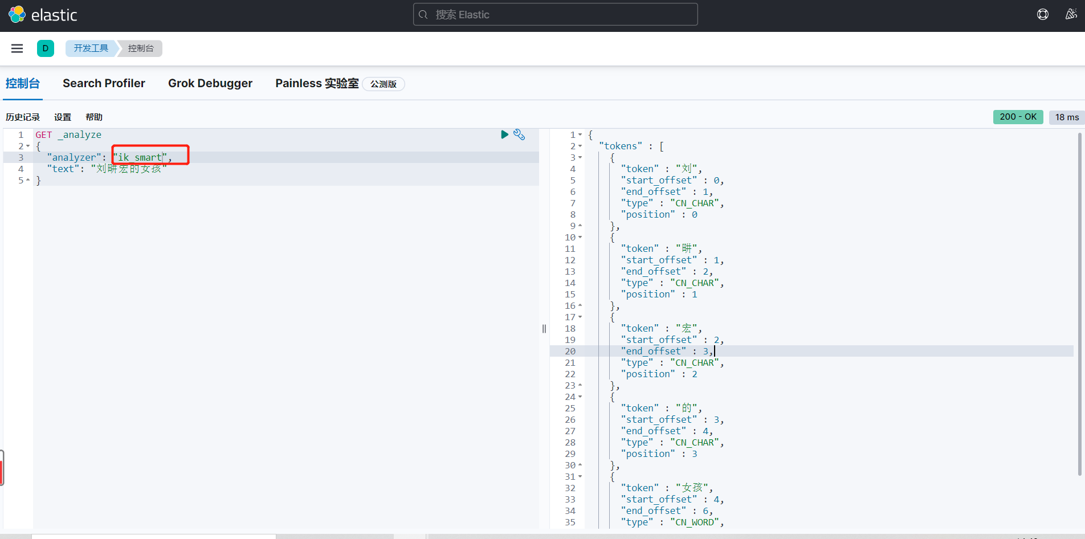
Task: Click the search magnifier icon
Action: coord(423,15)
